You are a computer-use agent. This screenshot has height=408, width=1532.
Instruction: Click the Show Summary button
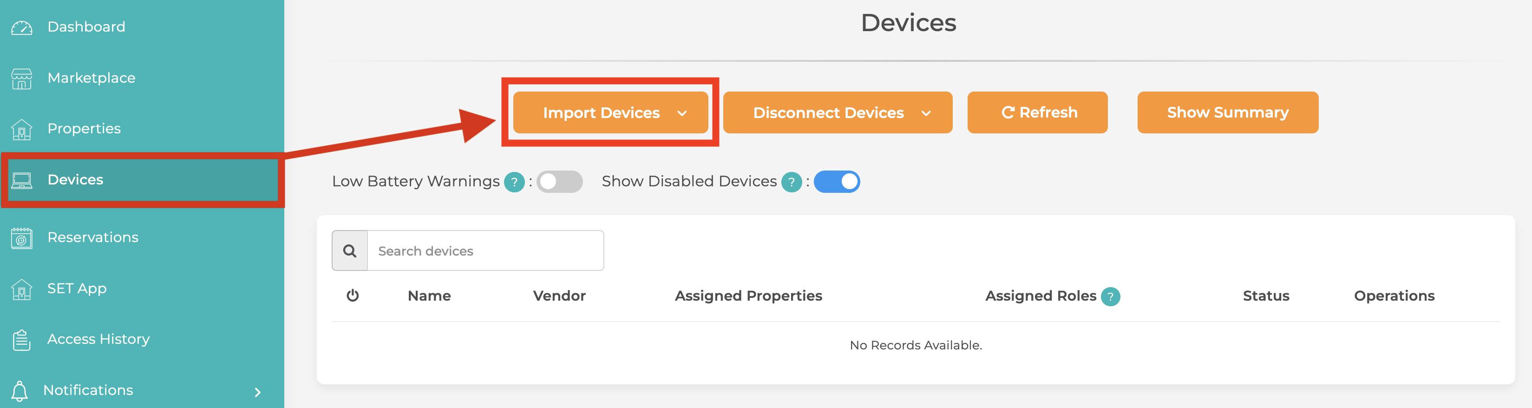(1227, 112)
